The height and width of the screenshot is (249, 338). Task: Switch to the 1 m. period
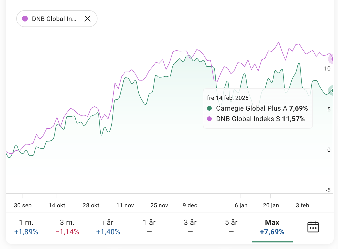[x=26, y=227]
